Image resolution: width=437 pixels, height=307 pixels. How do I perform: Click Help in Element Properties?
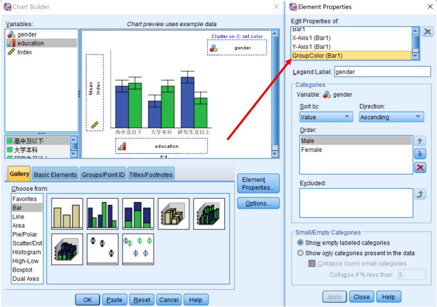point(388,297)
